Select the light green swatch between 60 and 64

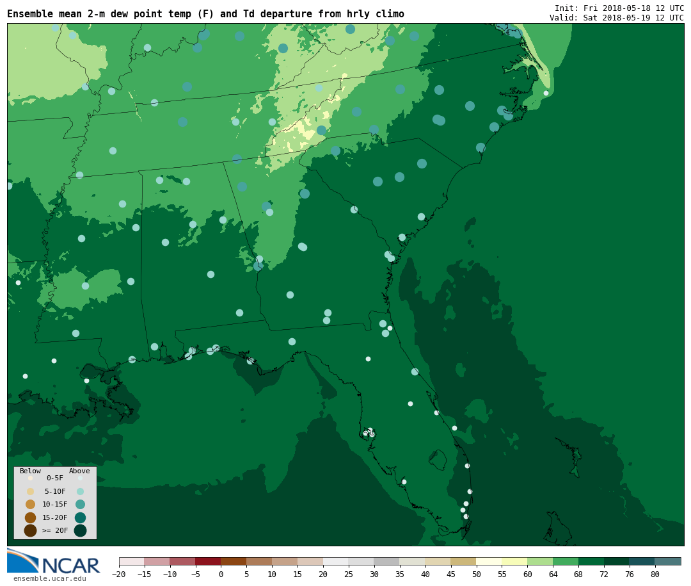(540, 561)
